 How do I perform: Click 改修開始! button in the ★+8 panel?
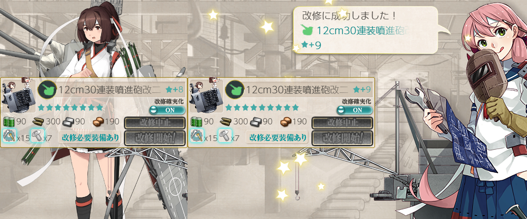(x=155, y=138)
